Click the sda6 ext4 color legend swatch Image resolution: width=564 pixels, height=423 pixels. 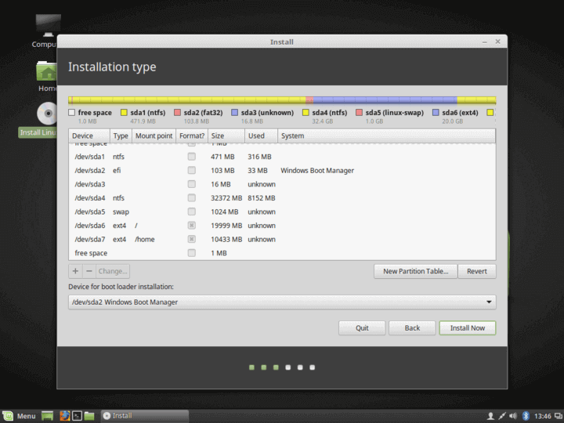tap(436, 113)
